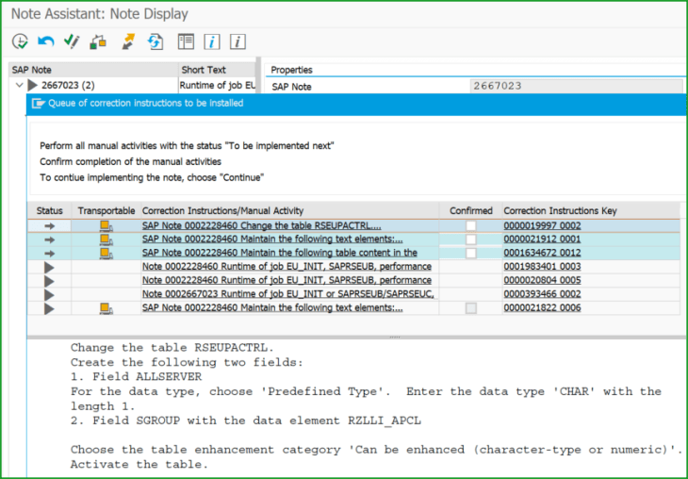Click arrow status of table content row

click(x=50, y=254)
